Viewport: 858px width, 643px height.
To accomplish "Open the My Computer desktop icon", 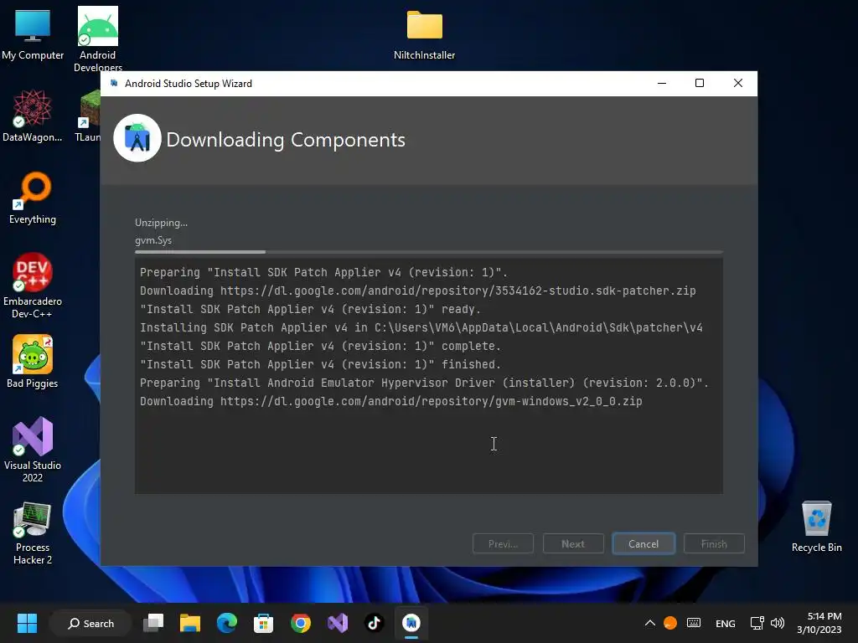I will tap(33, 34).
